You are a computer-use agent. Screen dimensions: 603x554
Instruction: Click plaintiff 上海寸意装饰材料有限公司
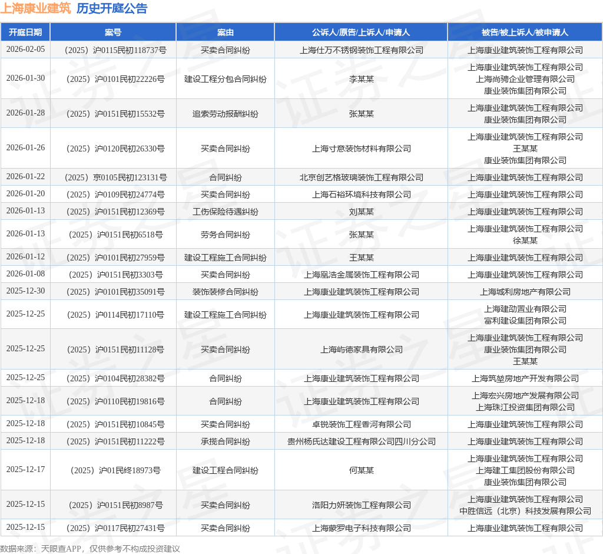361,148
